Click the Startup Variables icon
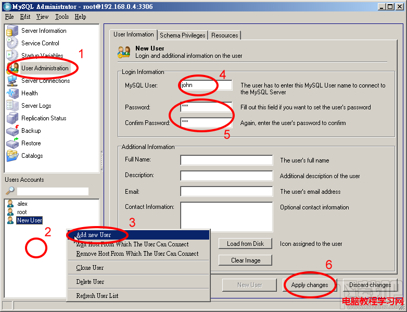407x312 pixels. tap(12, 55)
